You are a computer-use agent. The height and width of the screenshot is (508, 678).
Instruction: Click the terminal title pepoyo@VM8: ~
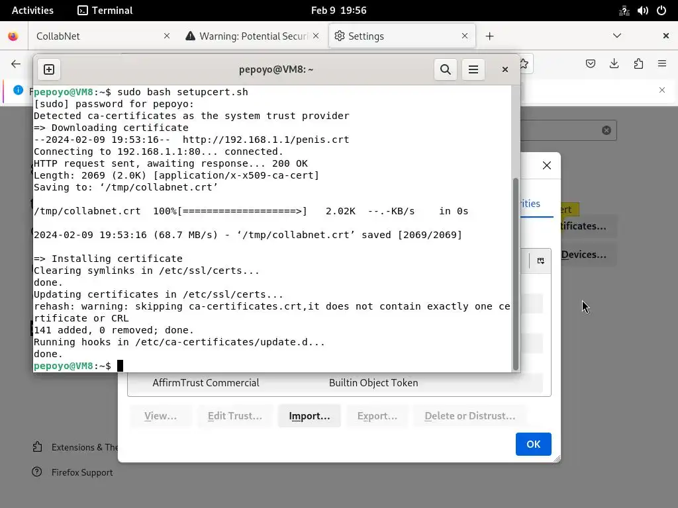tap(276, 69)
